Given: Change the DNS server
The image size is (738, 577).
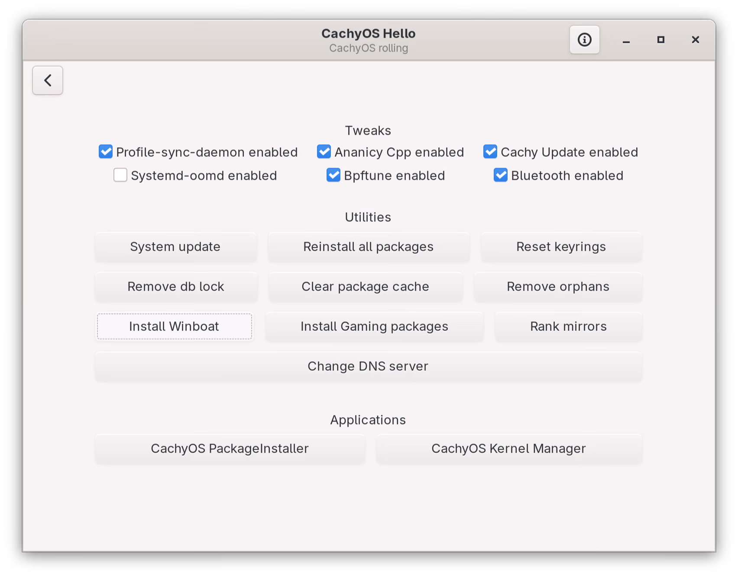Looking at the screenshot, I should pyautogui.click(x=368, y=366).
